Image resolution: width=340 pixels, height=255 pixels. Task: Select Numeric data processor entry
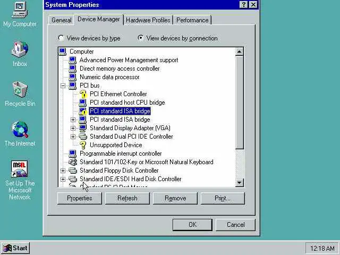pyautogui.click(x=109, y=77)
